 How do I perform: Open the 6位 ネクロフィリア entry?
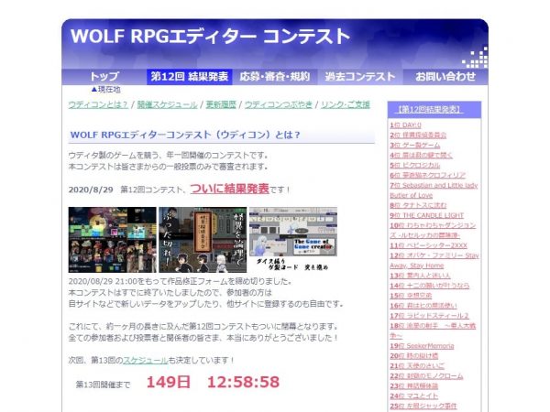[x=427, y=175]
